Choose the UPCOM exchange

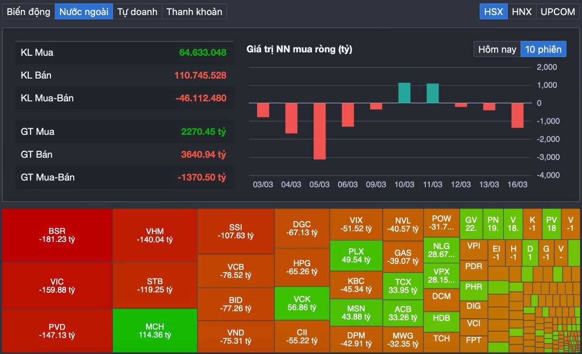[558, 12]
